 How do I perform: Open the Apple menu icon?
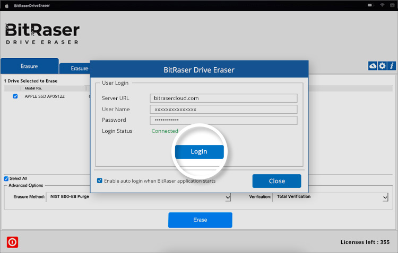[7, 6]
